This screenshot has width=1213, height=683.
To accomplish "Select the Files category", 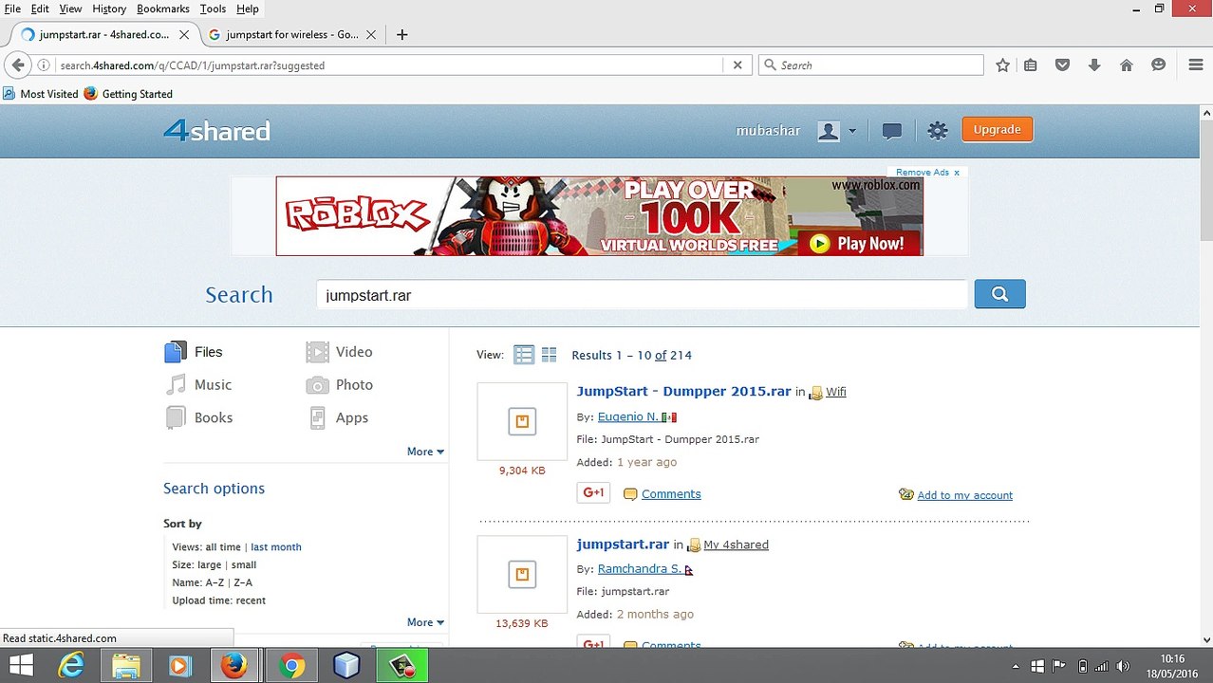I will point(194,352).
